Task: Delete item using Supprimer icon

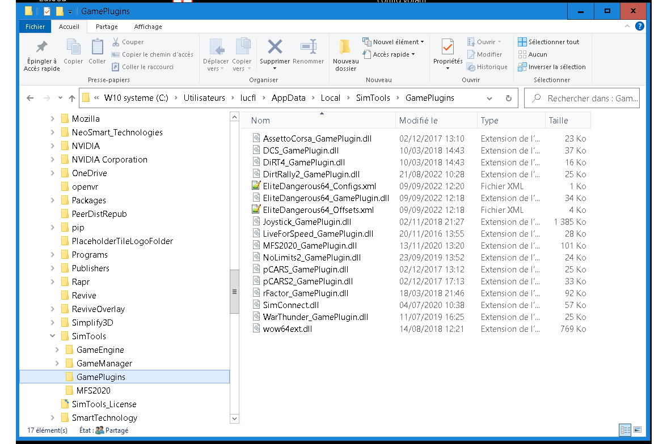Action: point(275,47)
